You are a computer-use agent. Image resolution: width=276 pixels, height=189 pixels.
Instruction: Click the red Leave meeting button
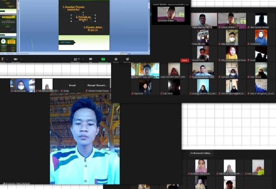pyautogui.click(x=185, y=60)
